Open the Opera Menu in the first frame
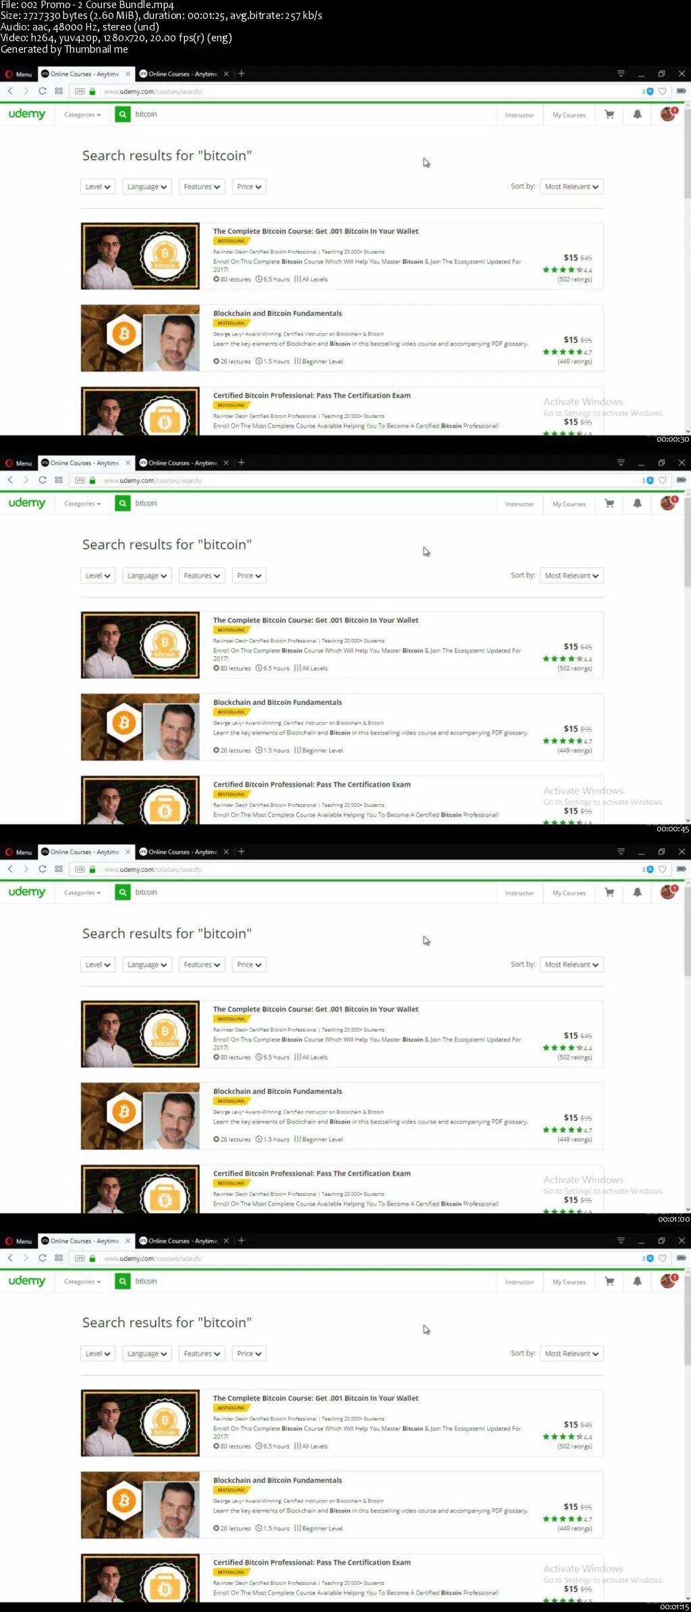 19,74
